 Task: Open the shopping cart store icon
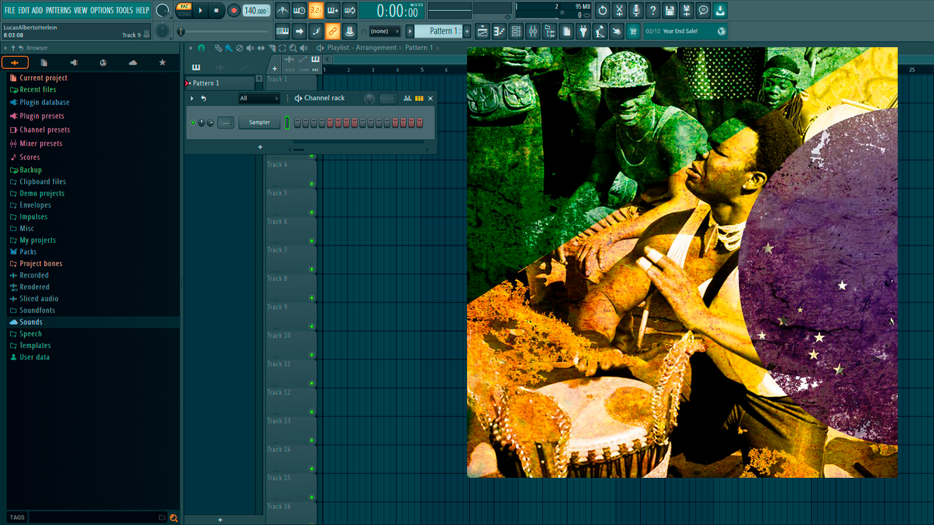tap(633, 31)
